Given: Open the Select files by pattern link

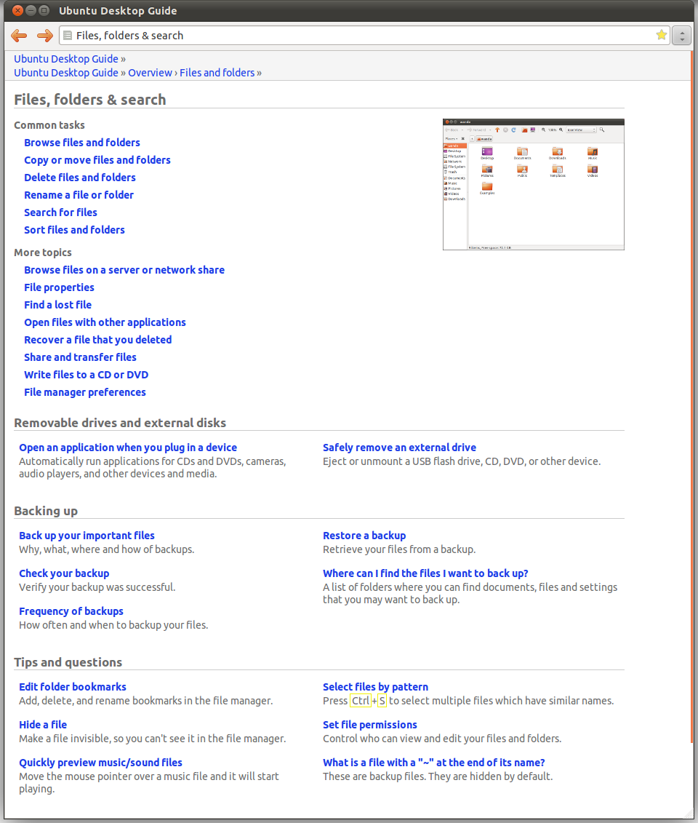Looking at the screenshot, I should [375, 687].
